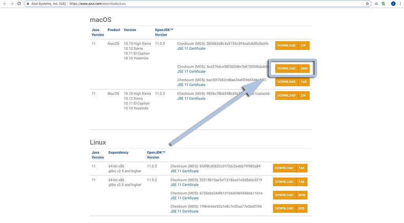Click the browser forward arrow
The width and height of the screenshot is (404, 223).
point(11,4)
